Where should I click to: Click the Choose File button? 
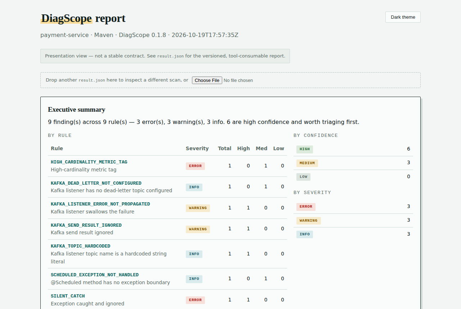(x=207, y=80)
